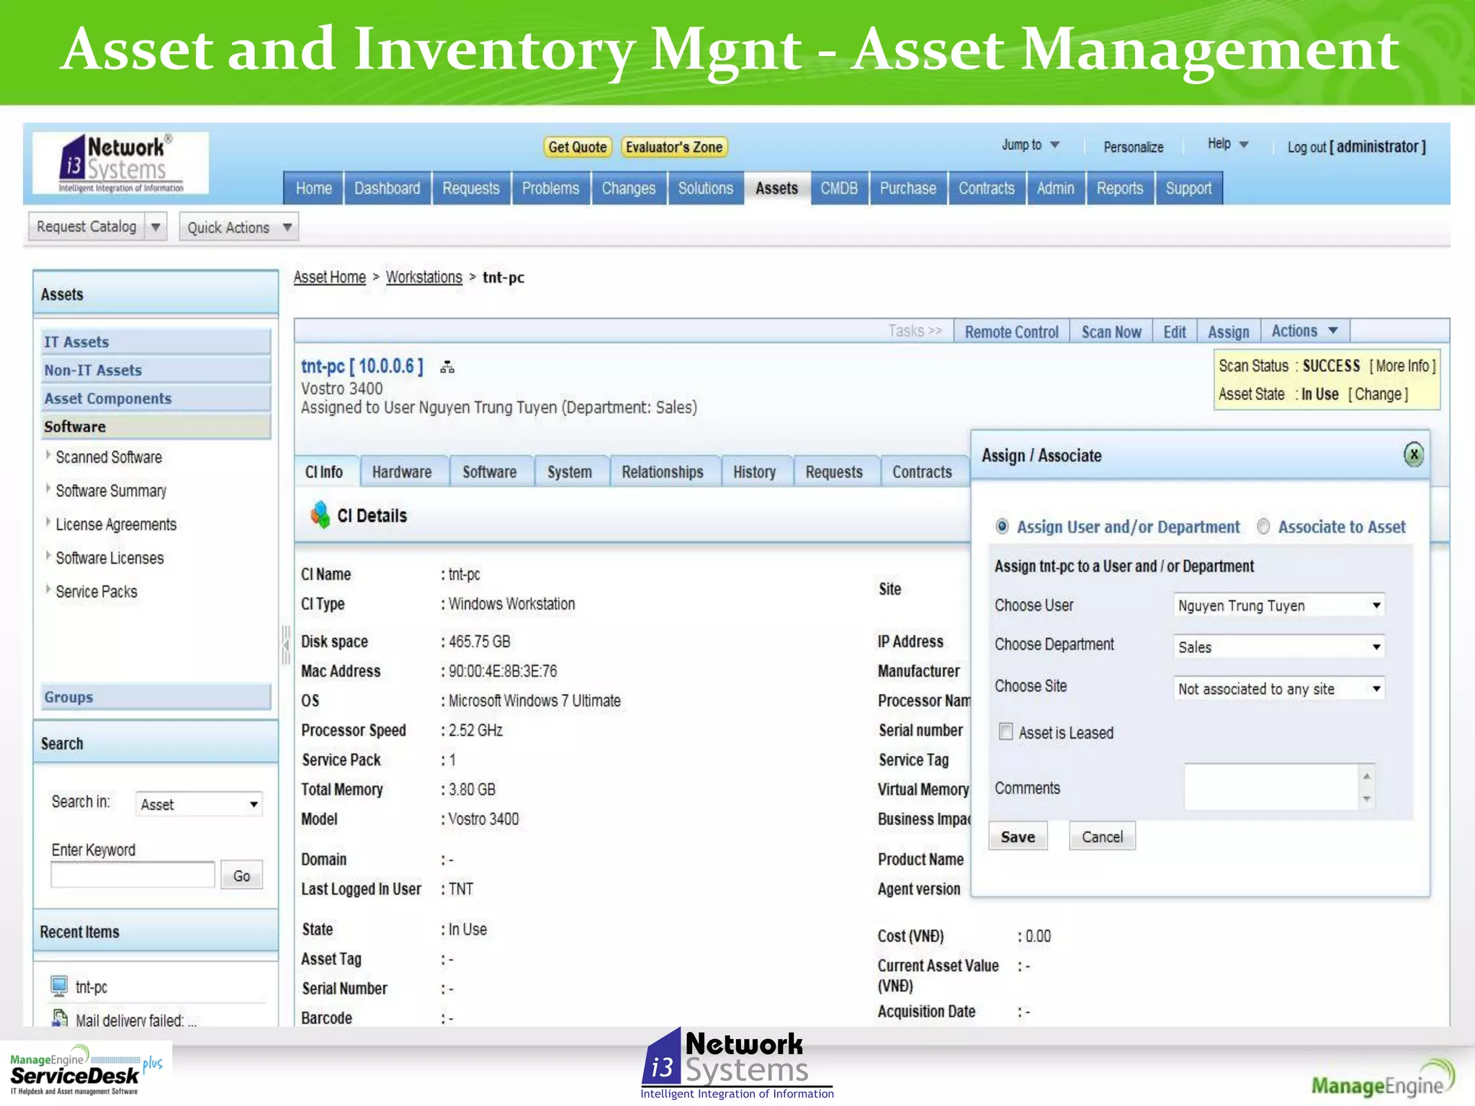Open the Problems main tab
This screenshot has height=1106, width=1475.
[x=550, y=188]
